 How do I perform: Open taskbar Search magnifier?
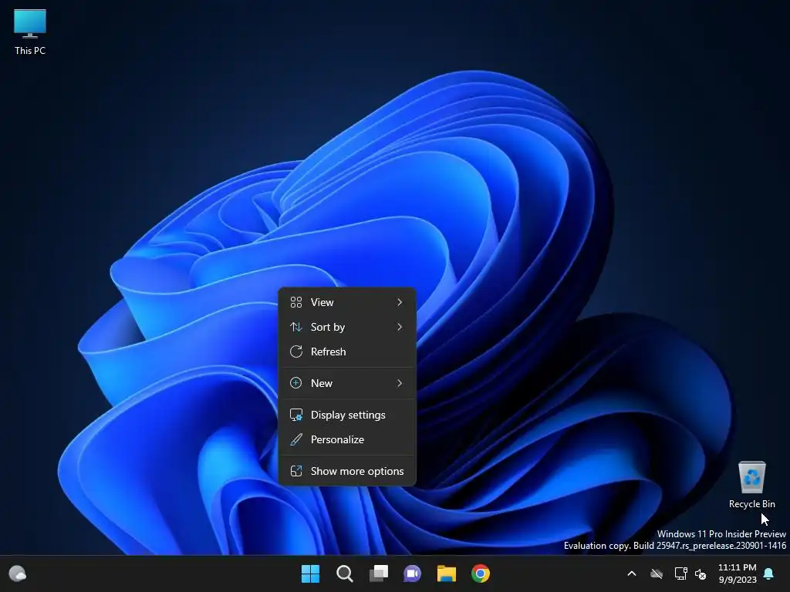point(345,573)
